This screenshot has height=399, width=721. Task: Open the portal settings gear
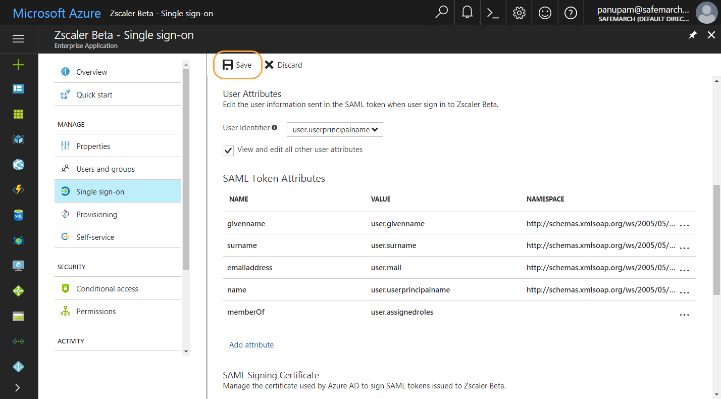tap(519, 13)
